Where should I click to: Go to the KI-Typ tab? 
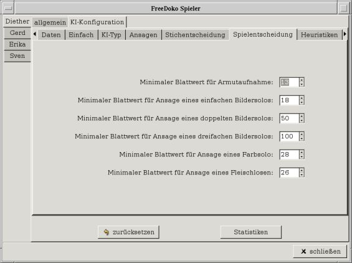pos(112,35)
